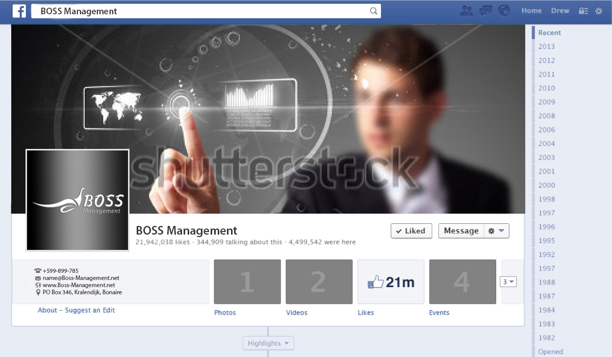Open the Highlights dropdown

coord(268,343)
